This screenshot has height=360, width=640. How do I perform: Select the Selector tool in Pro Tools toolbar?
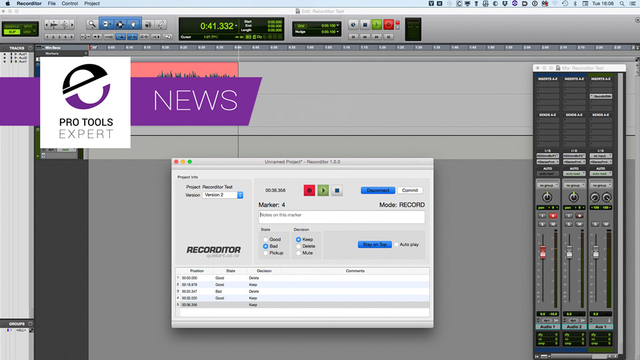[120, 25]
